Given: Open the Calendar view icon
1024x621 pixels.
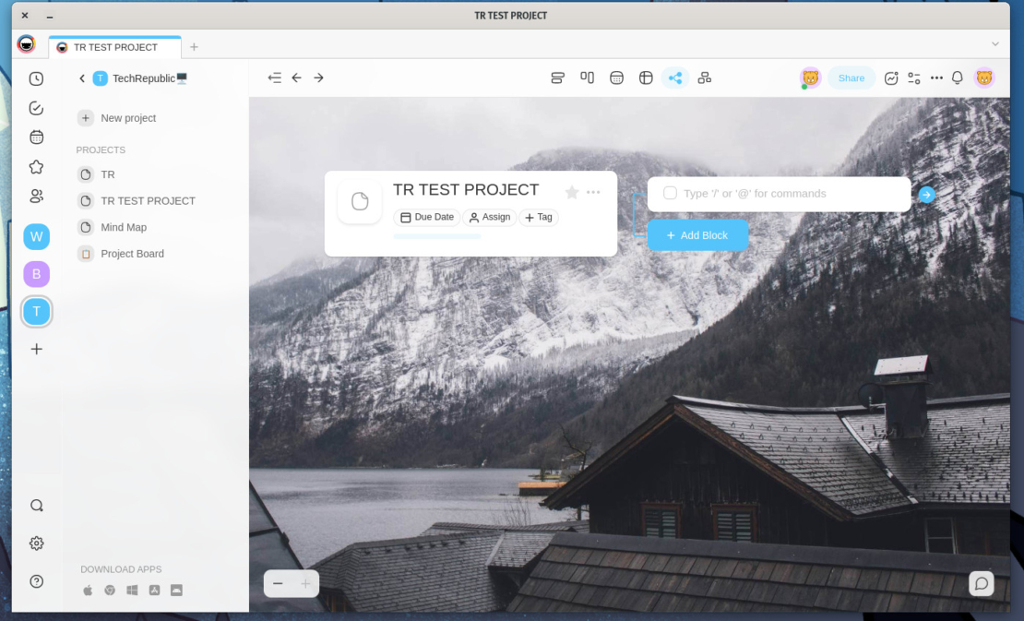Looking at the screenshot, I should coord(616,78).
